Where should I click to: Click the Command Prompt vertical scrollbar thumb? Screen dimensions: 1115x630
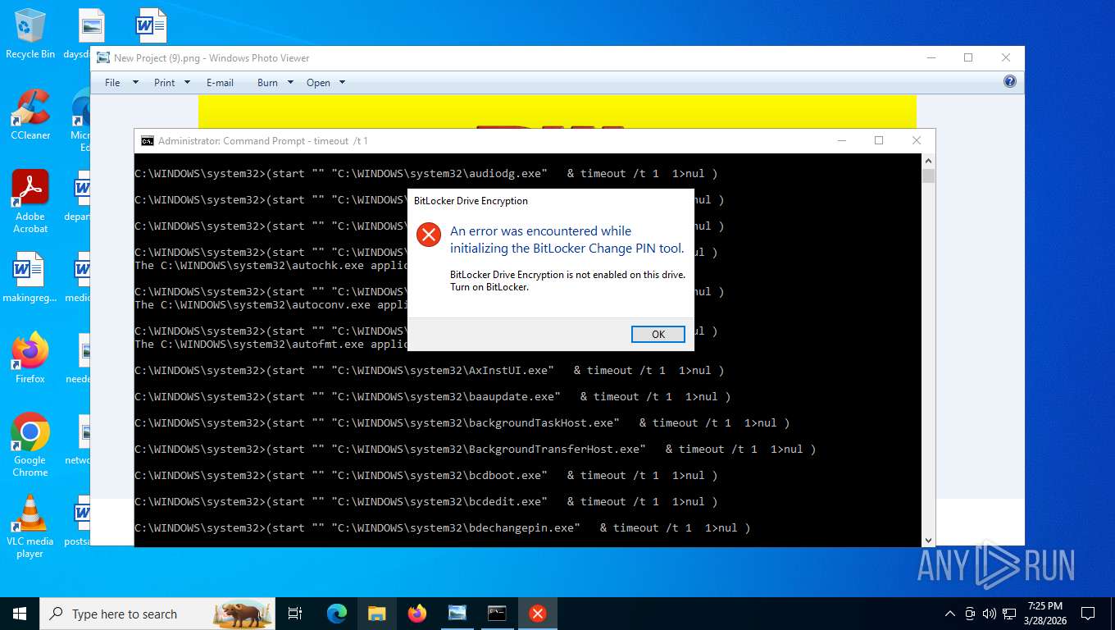click(928, 176)
